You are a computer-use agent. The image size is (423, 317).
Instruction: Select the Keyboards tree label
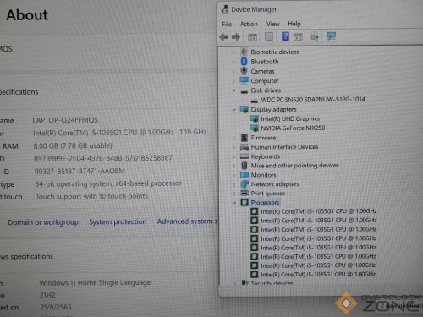266,156
